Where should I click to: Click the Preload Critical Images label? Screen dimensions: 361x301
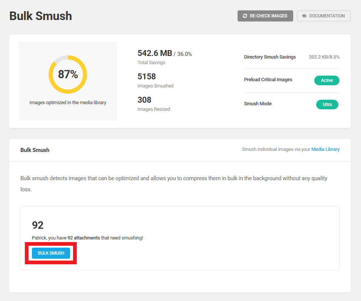[268, 80]
